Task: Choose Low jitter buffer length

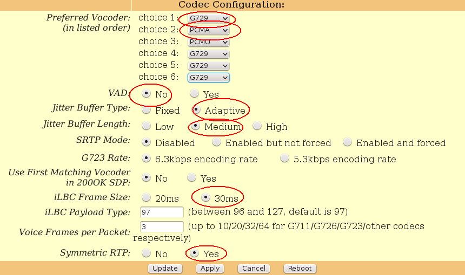Action: (146, 126)
